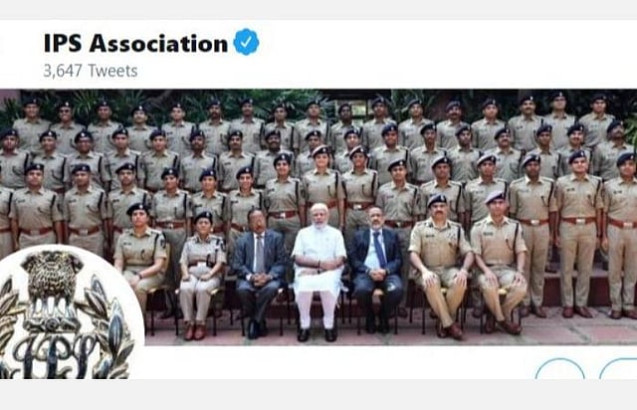Click the standing officer at the banner's right edge
637x410 pixels.
[x=621, y=235]
